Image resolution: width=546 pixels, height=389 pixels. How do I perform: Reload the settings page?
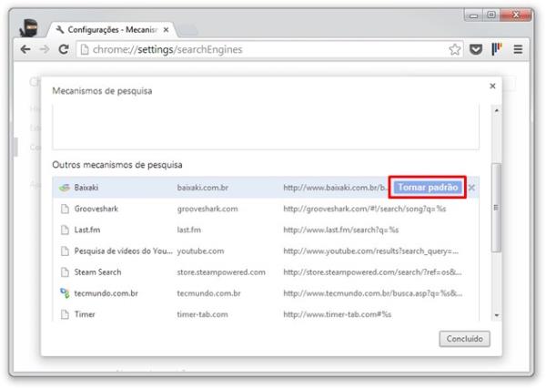click(x=64, y=49)
